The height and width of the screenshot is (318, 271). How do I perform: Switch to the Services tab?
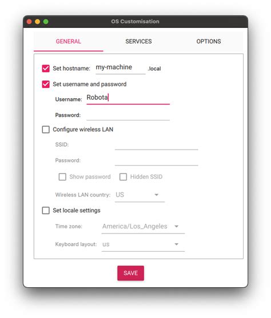[x=138, y=42]
